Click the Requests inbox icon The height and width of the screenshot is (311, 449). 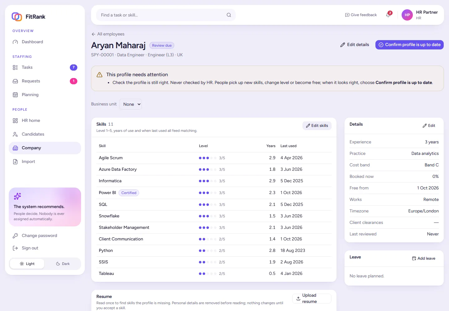15,81
